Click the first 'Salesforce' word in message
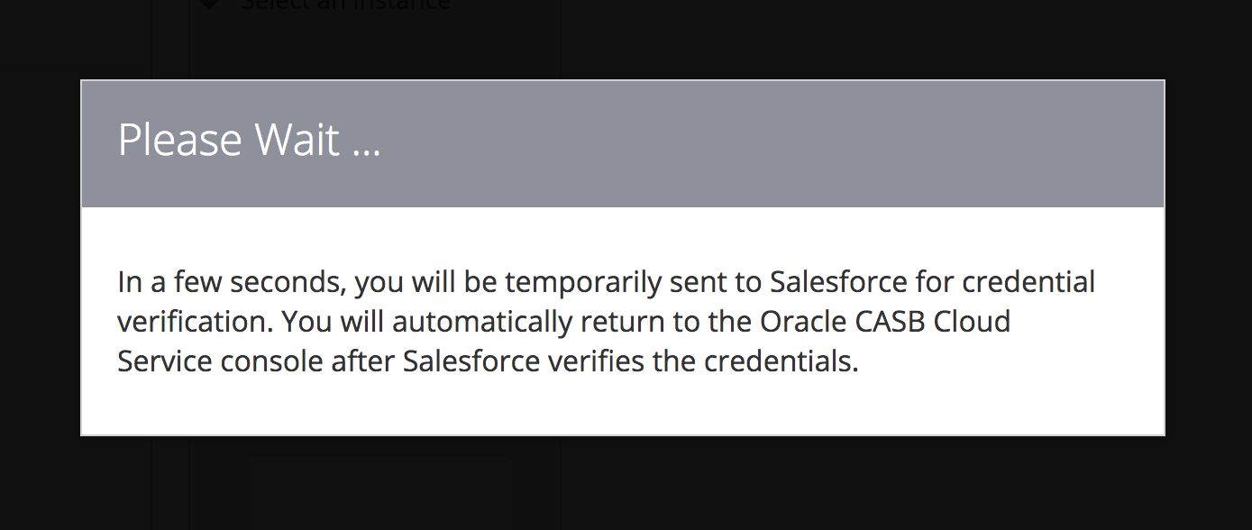This screenshot has width=1252, height=530. [838, 282]
